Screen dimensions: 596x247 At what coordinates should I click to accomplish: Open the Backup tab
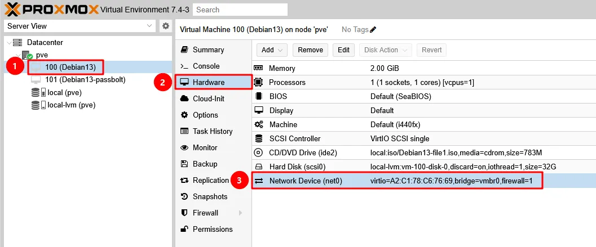click(x=213, y=164)
